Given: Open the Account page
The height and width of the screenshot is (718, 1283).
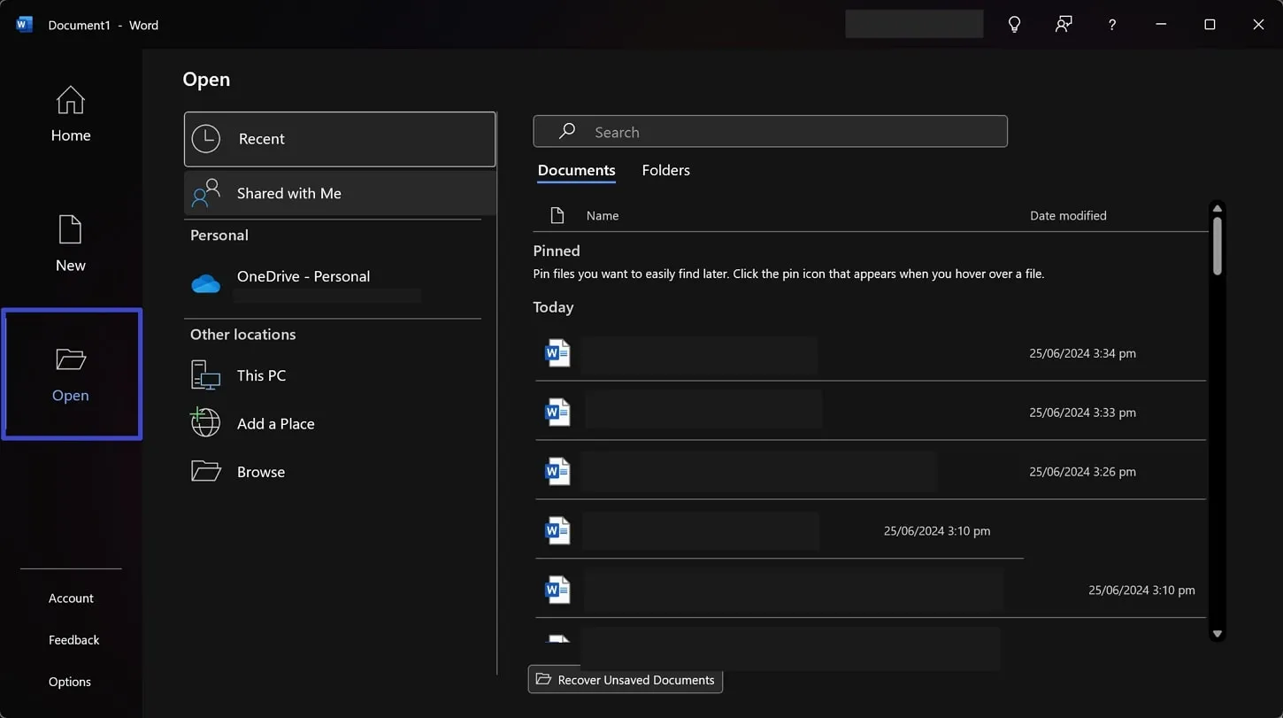Looking at the screenshot, I should (x=71, y=598).
